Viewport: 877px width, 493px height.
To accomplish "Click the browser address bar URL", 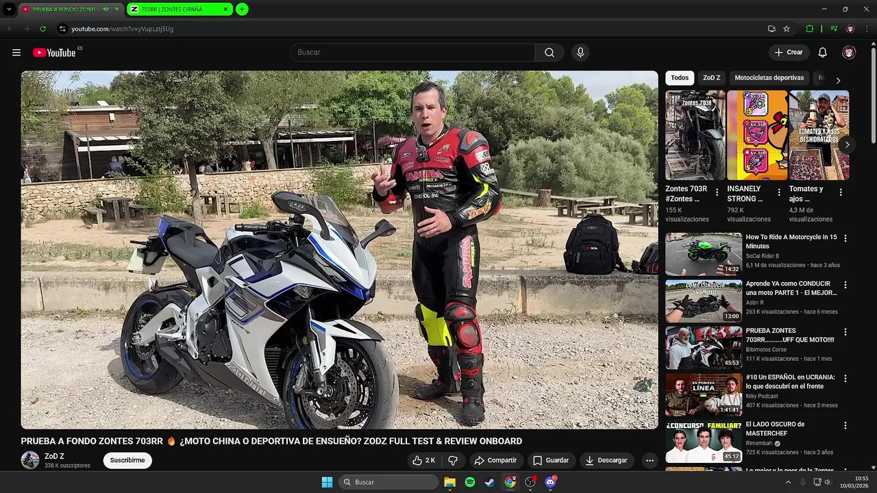I will (x=123, y=29).
